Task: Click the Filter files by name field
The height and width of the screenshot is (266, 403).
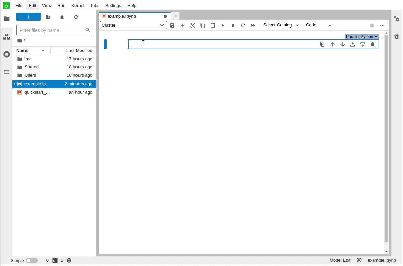Action: point(50,30)
